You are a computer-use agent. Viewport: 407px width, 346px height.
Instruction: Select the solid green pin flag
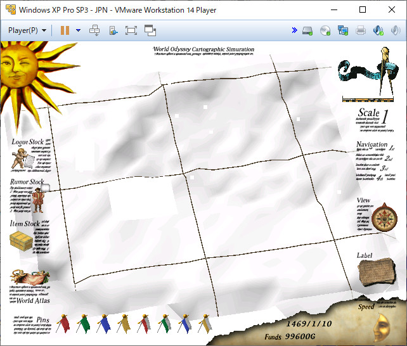click(x=84, y=324)
